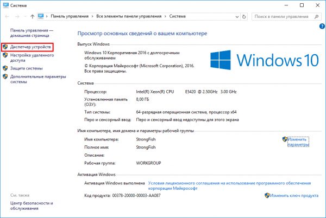Minimize the Система window

[x=286, y=5]
